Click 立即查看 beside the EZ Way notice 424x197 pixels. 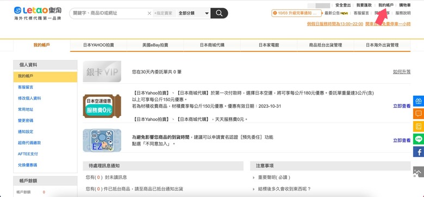[402, 141]
